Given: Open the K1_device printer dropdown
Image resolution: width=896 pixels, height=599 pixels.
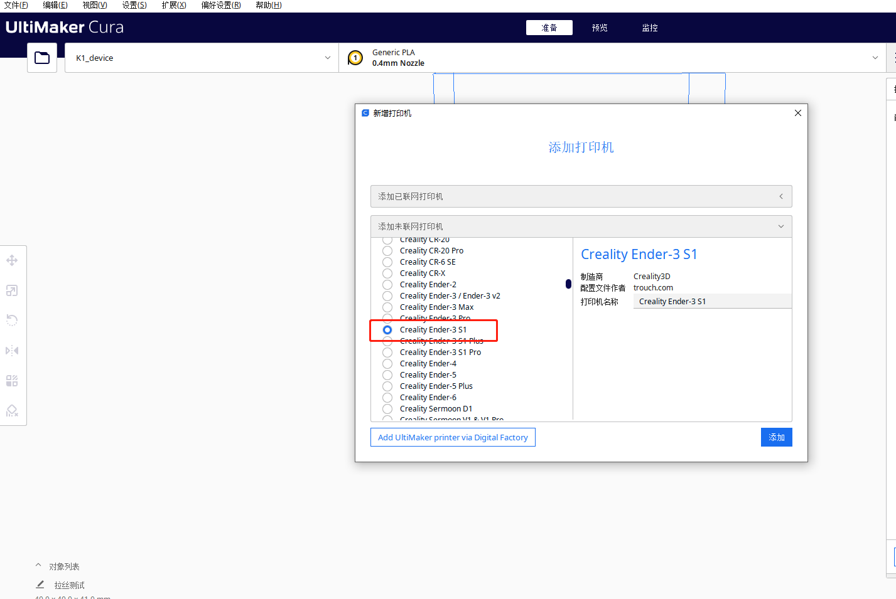Looking at the screenshot, I should 202,58.
